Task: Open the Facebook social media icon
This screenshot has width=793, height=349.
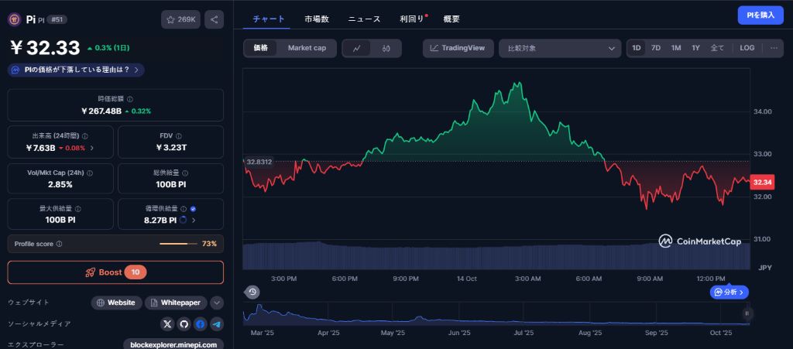Action: (x=200, y=324)
